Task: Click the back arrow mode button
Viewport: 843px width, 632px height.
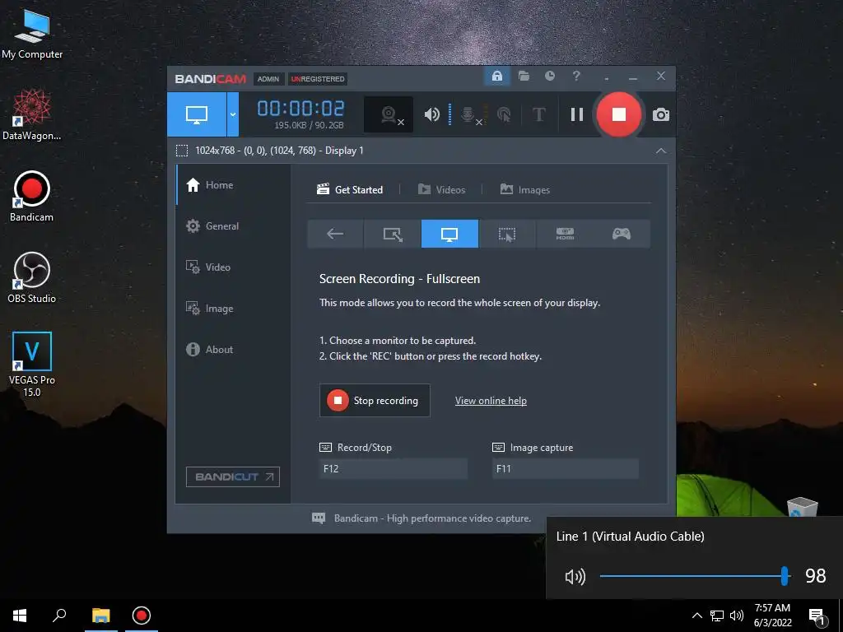Action: tap(335, 234)
